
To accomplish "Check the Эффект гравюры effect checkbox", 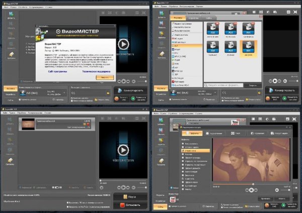I will click(183, 158).
